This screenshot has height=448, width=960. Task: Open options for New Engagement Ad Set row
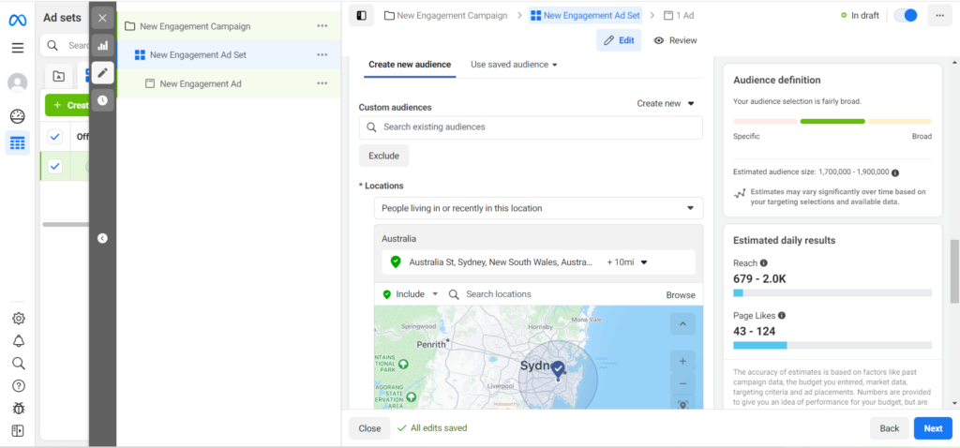(x=322, y=54)
